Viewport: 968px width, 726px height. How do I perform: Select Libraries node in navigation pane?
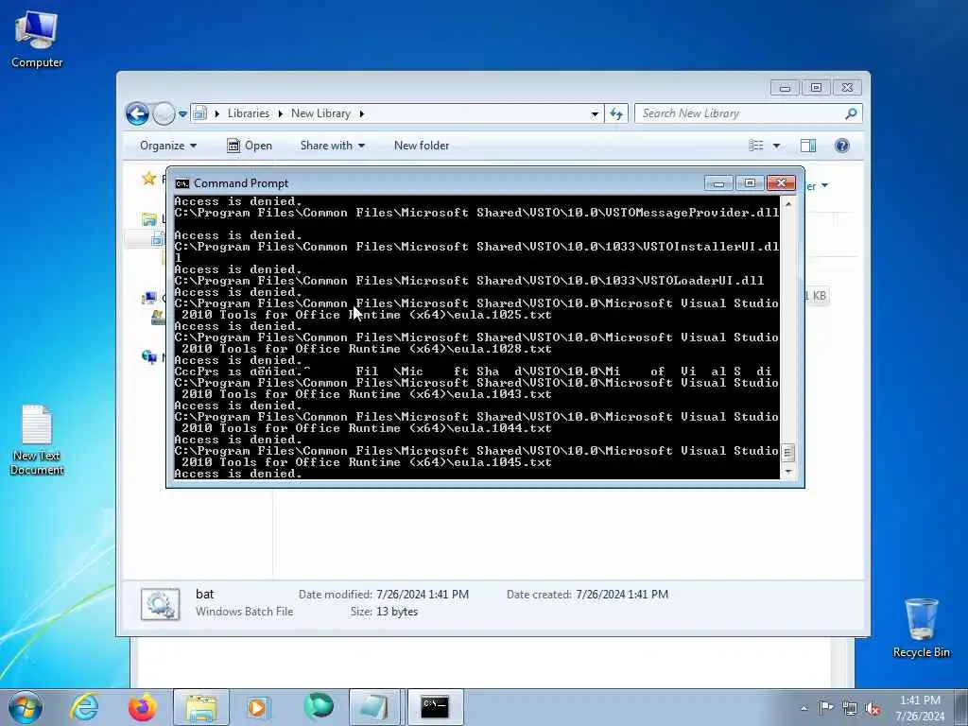(149, 219)
